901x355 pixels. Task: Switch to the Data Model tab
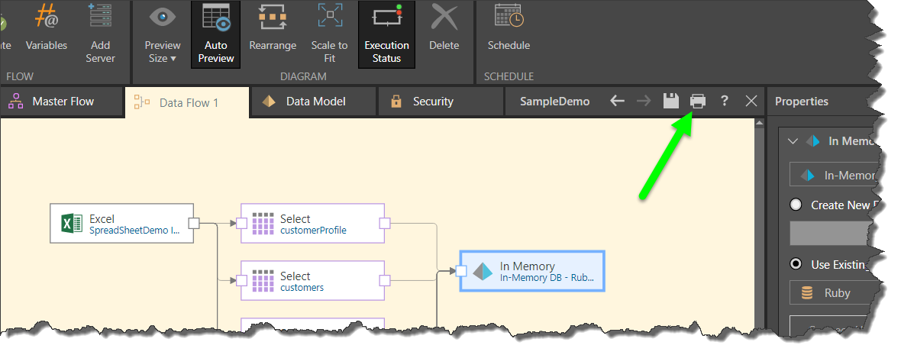[315, 101]
